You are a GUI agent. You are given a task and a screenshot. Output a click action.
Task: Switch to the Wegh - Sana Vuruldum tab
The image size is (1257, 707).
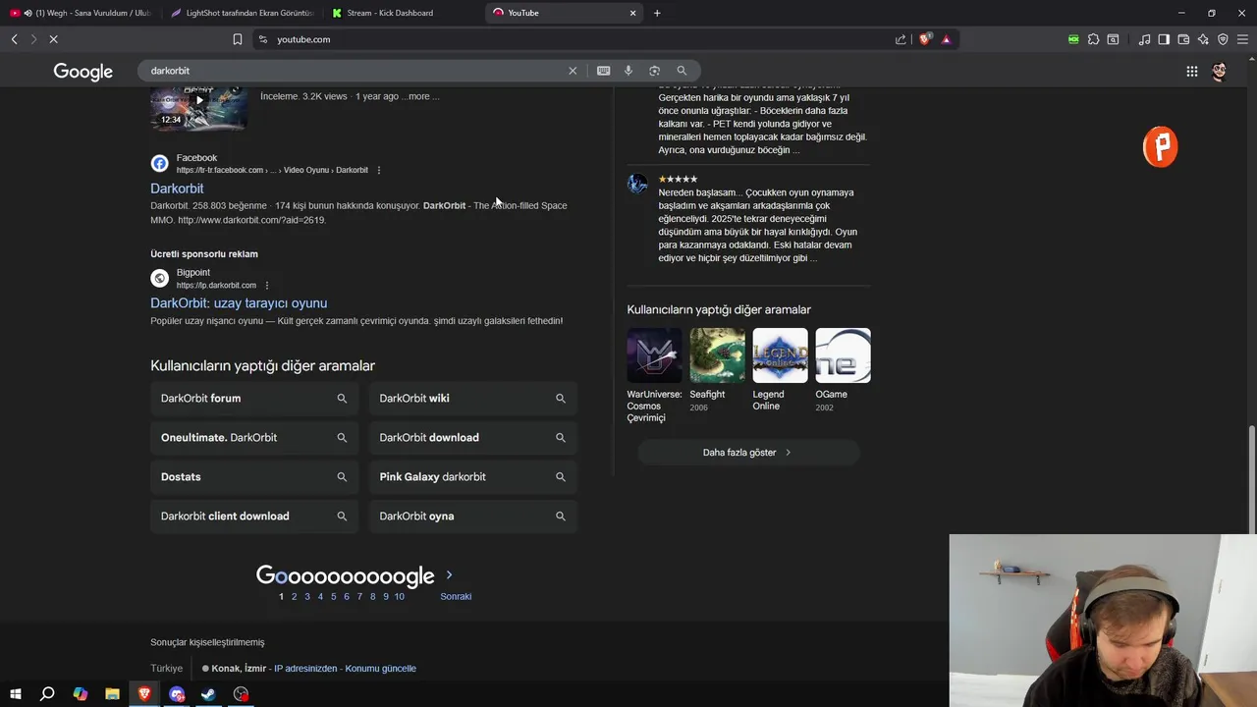point(81,13)
